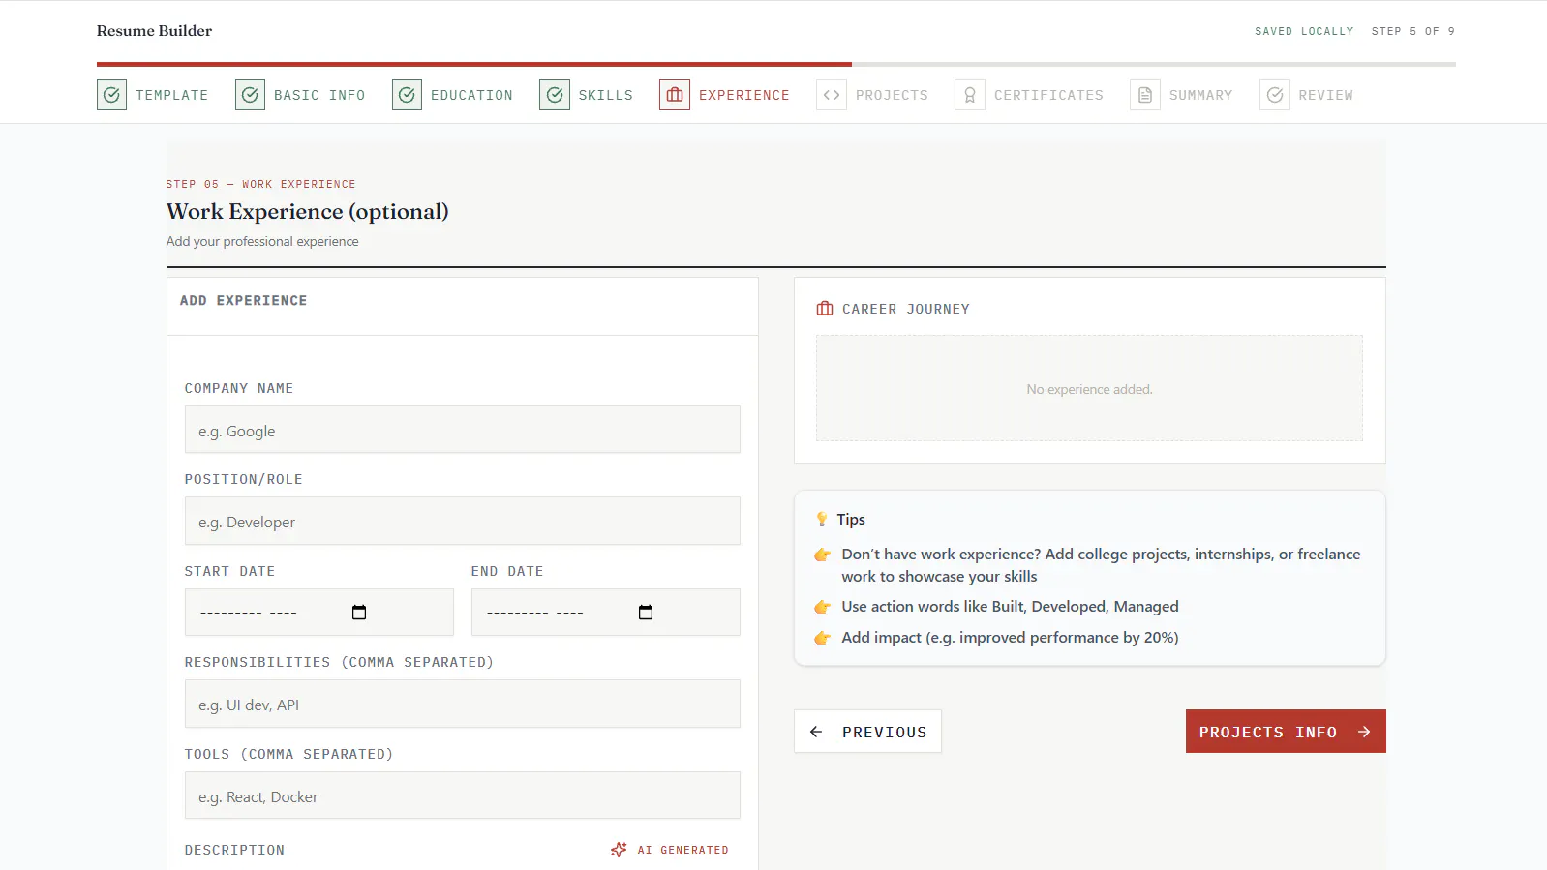Click the 'Saved Locally' status text

point(1304,31)
